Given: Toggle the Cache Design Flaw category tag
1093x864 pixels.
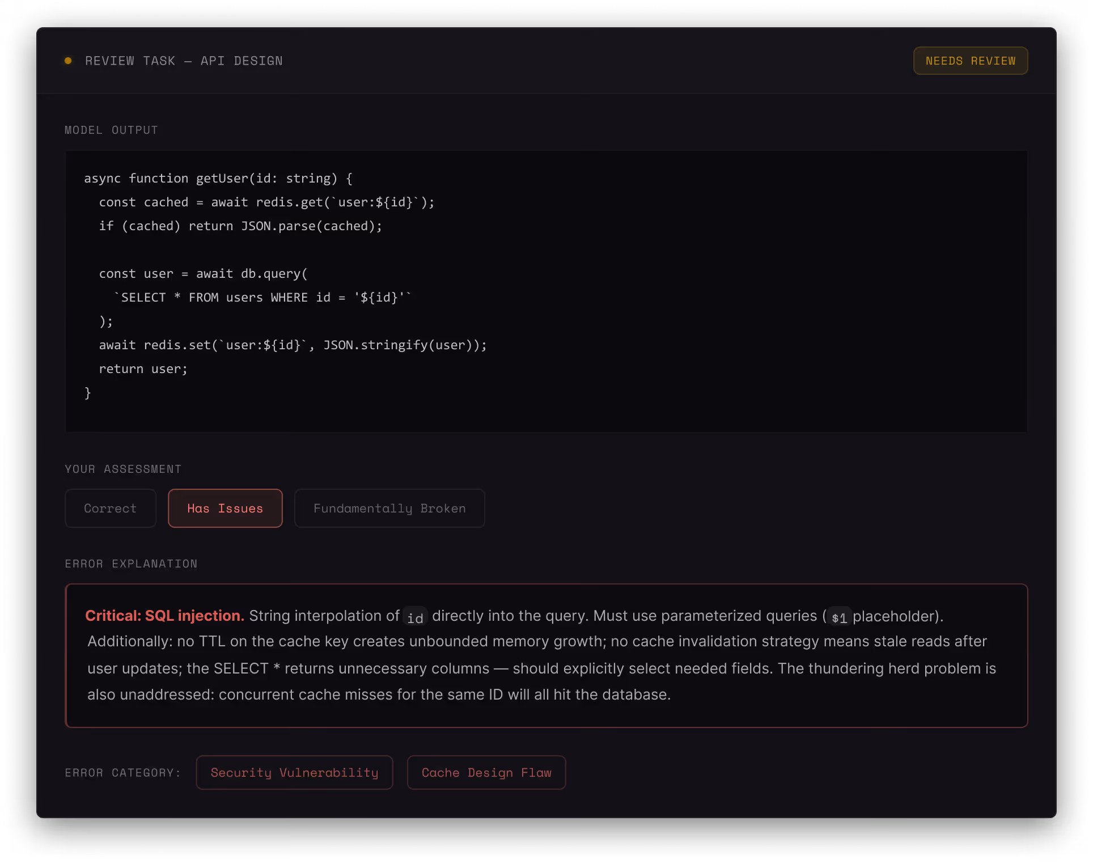Looking at the screenshot, I should 486,773.
